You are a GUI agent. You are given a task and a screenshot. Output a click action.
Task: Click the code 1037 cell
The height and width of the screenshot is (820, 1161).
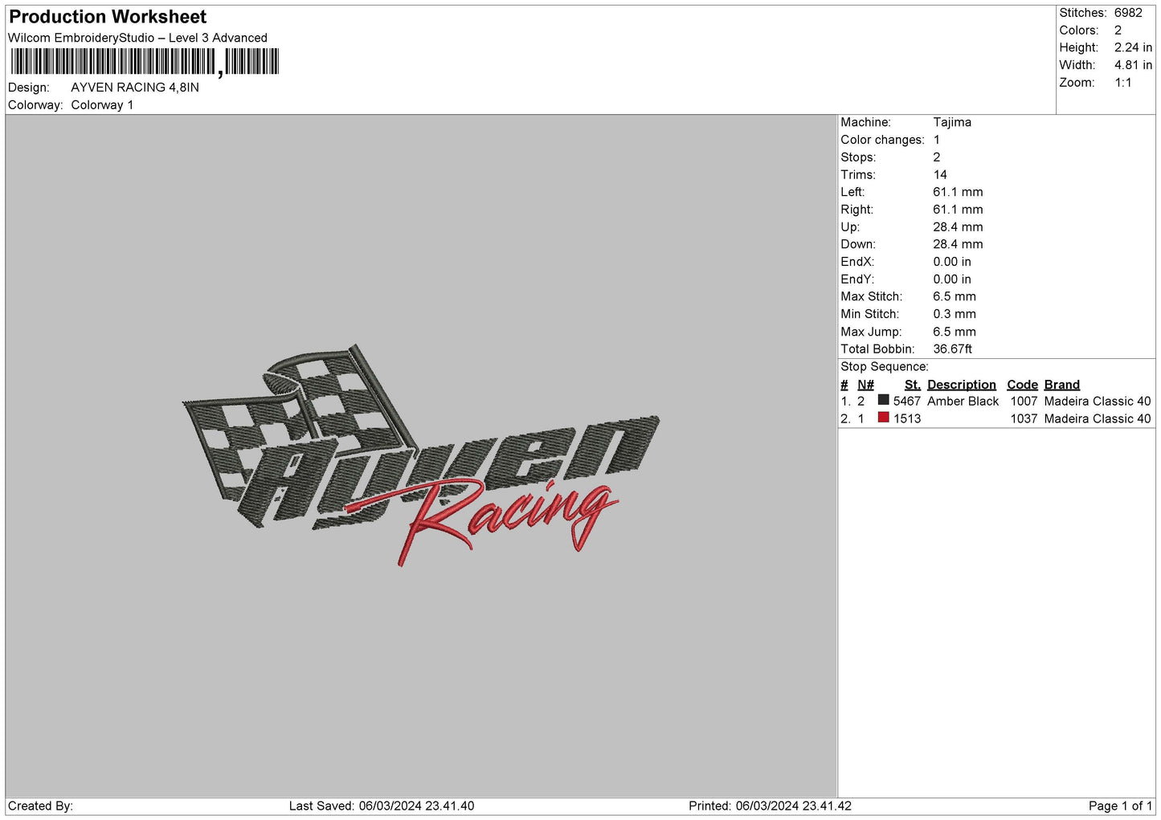point(1024,418)
